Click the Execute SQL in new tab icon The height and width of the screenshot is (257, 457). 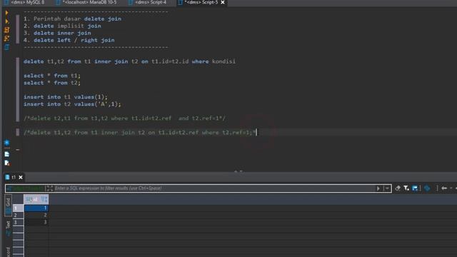pyautogui.click(x=7, y=21)
